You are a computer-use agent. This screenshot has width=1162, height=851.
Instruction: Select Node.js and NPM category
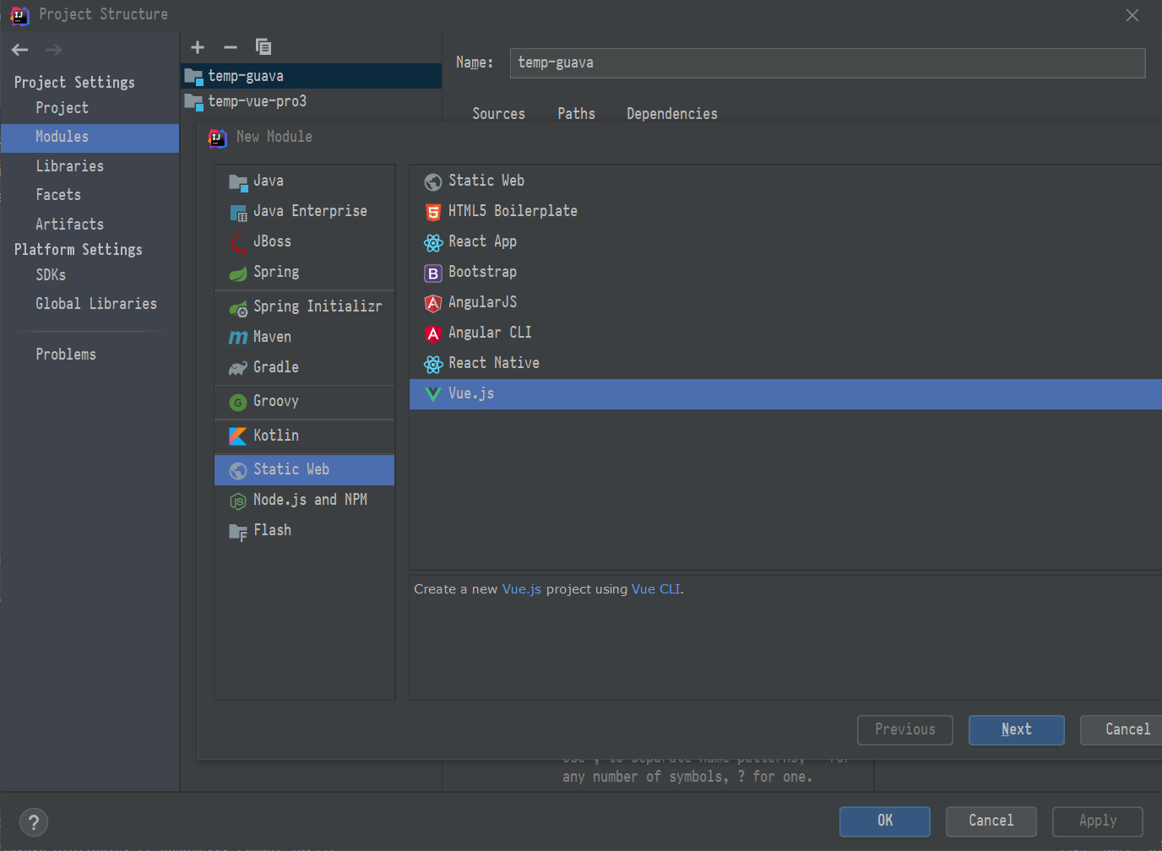click(x=304, y=501)
